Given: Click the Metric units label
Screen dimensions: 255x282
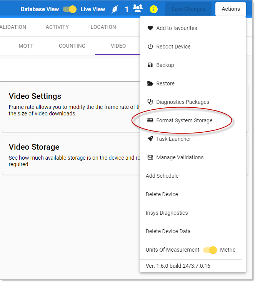Looking at the screenshot, I should (x=228, y=250).
